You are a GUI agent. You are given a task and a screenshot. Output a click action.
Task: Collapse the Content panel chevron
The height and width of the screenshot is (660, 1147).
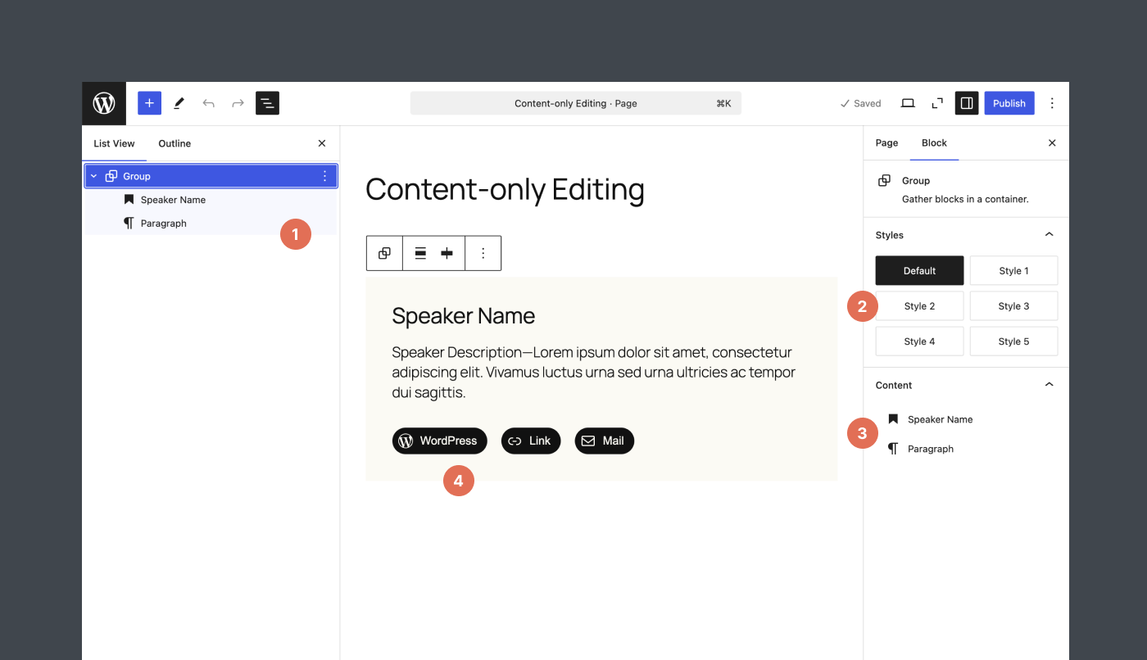point(1049,384)
